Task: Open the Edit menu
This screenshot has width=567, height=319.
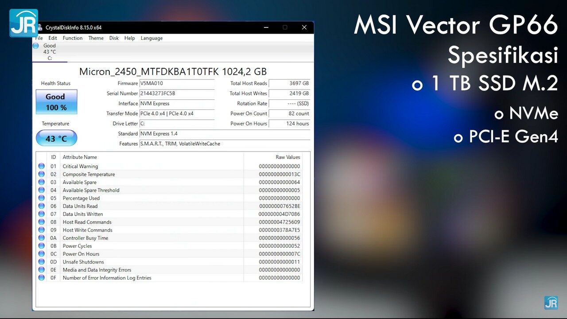Action: click(53, 38)
